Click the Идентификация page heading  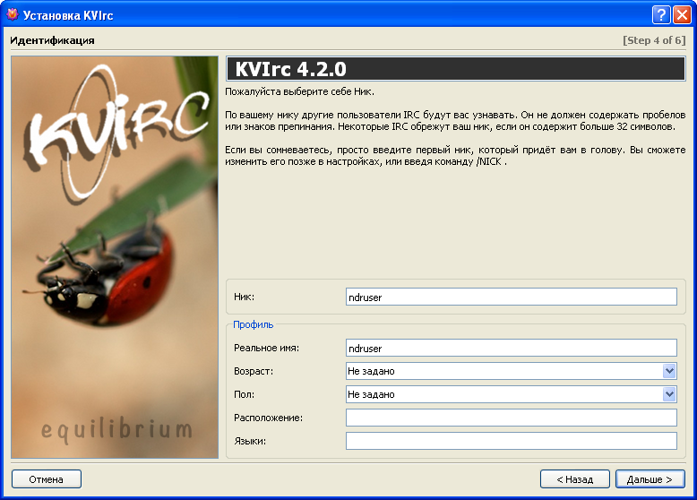52,40
